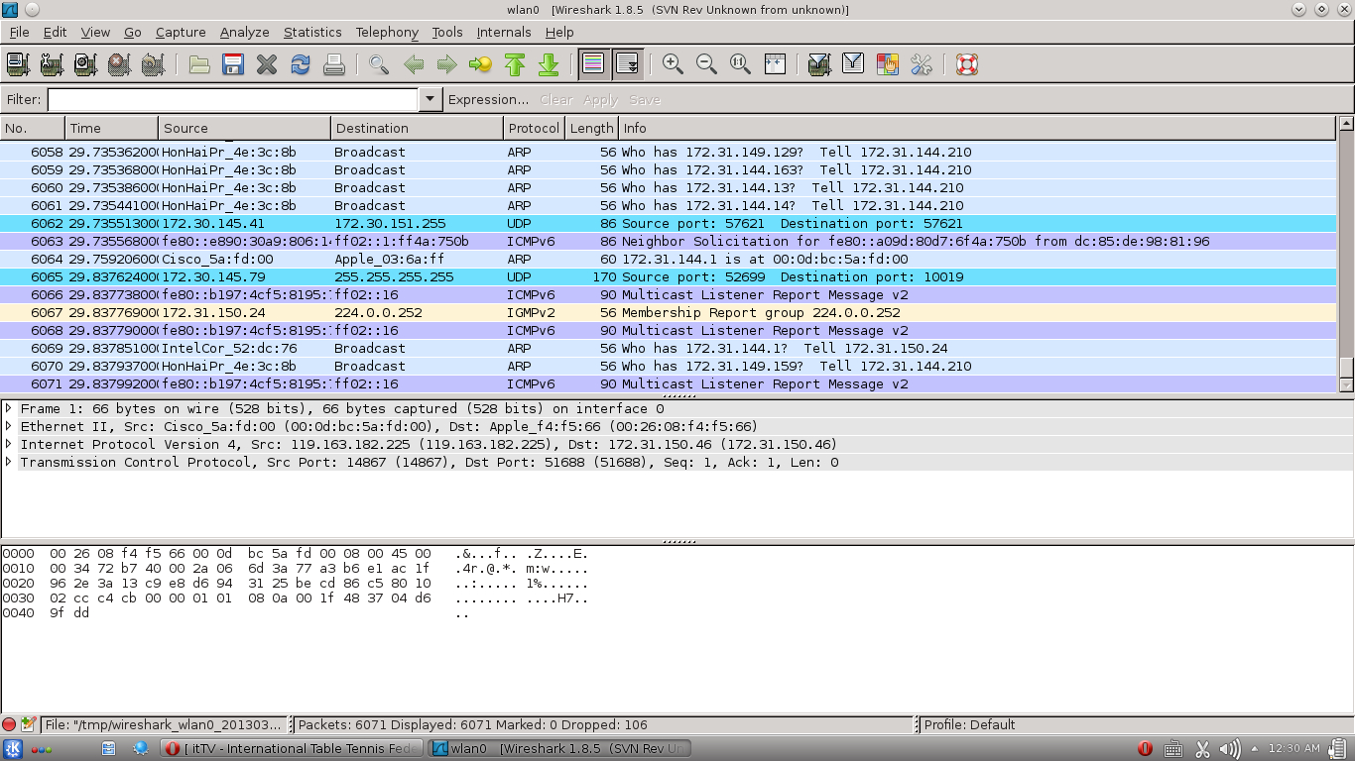Click into the Filter text field
The height and width of the screenshot is (761, 1355).
coord(233,99)
